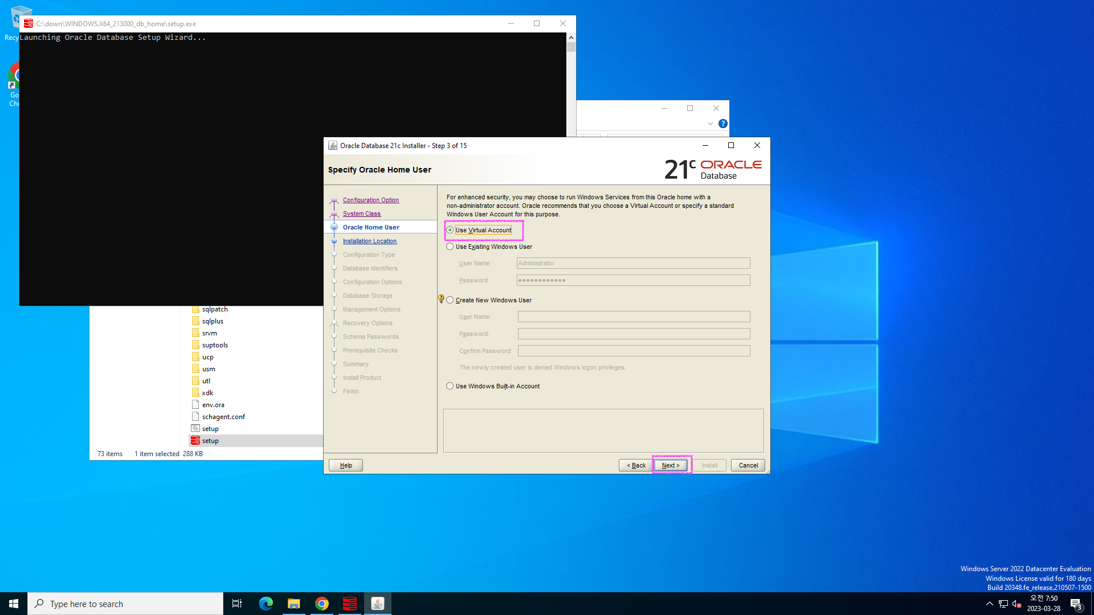Expand ribbon chevron in Explorer window
Image resolution: width=1094 pixels, height=615 pixels.
(x=711, y=124)
